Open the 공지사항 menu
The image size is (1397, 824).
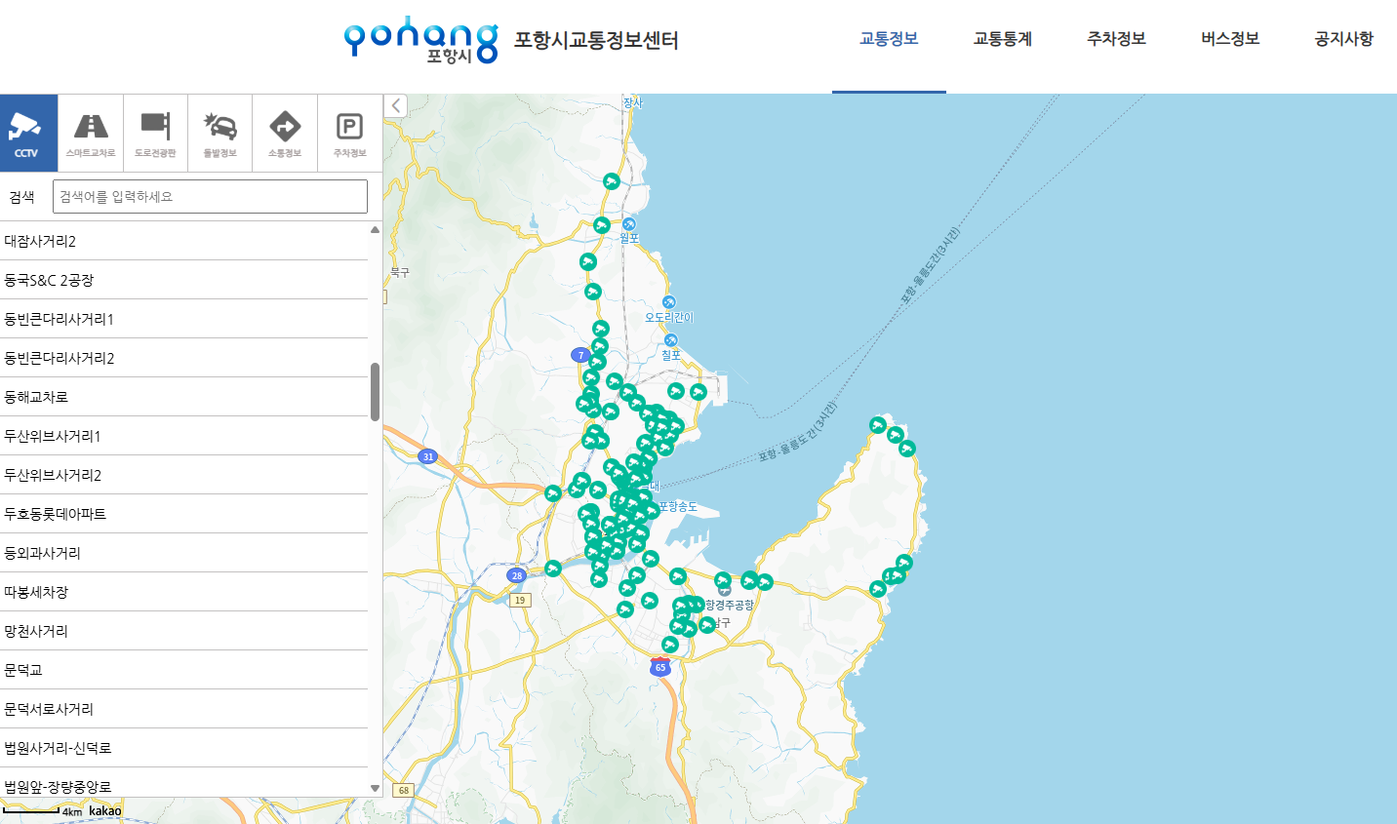(x=1344, y=39)
